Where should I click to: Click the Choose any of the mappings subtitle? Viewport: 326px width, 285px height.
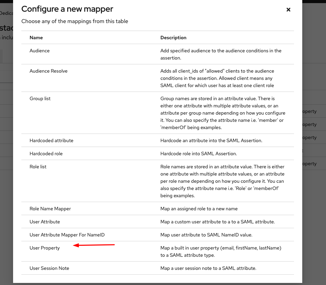pyautogui.click(x=75, y=21)
